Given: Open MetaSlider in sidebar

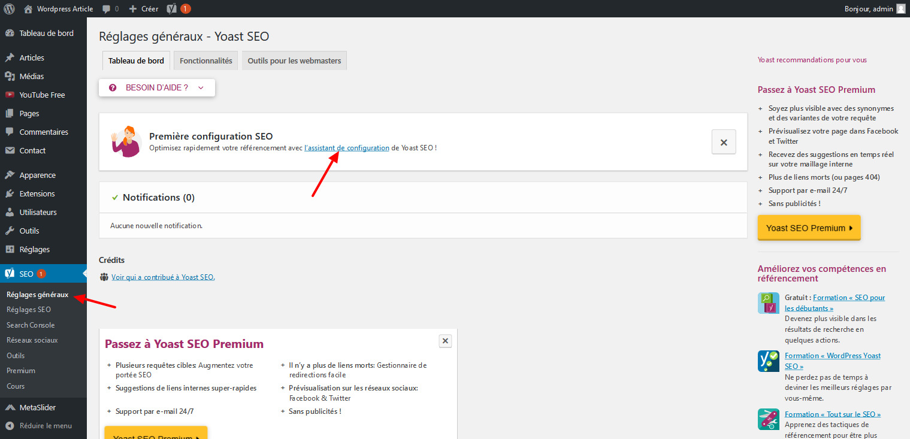Looking at the screenshot, I should point(43,407).
